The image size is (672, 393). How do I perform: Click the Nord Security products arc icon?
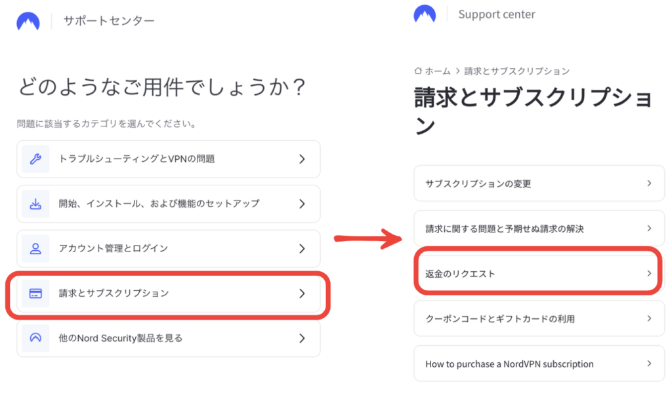pyautogui.click(x=35, y=338)
